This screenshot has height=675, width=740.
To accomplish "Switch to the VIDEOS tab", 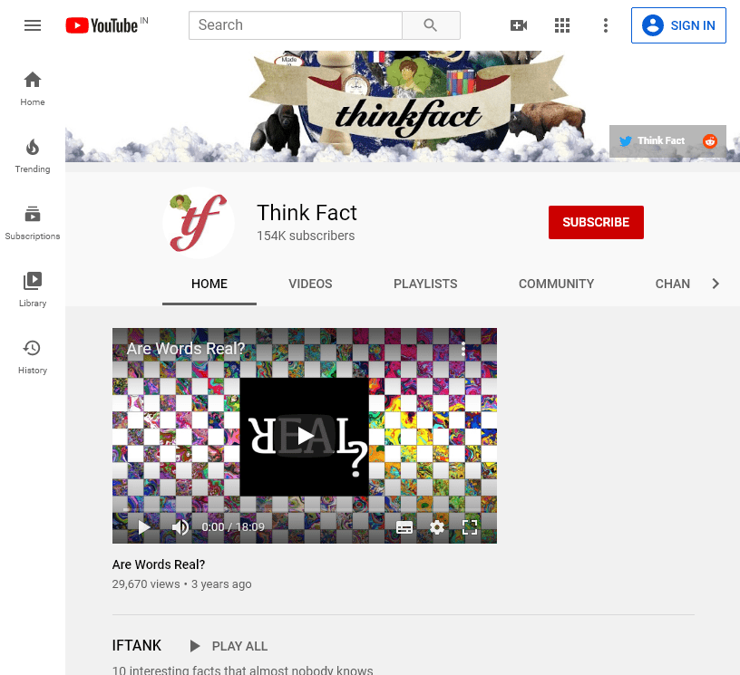I will (310, 284).
